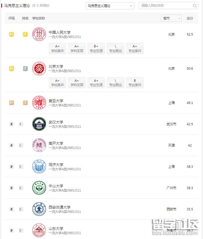Open the 南开大学 school name link

pos(56,143)
